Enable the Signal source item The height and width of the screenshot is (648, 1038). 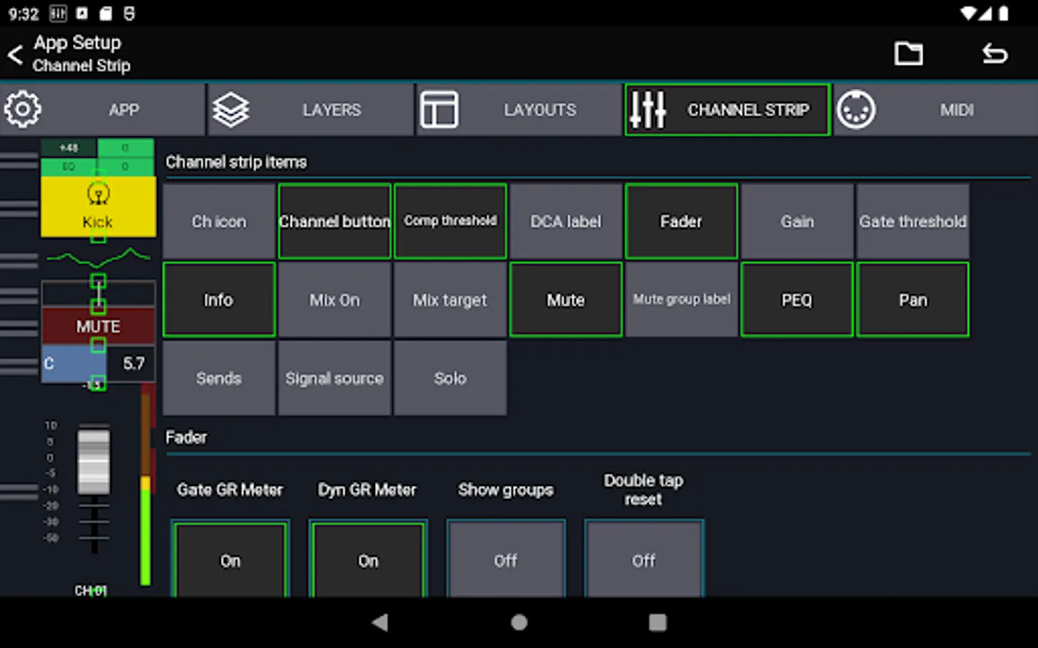click(334, 378)
